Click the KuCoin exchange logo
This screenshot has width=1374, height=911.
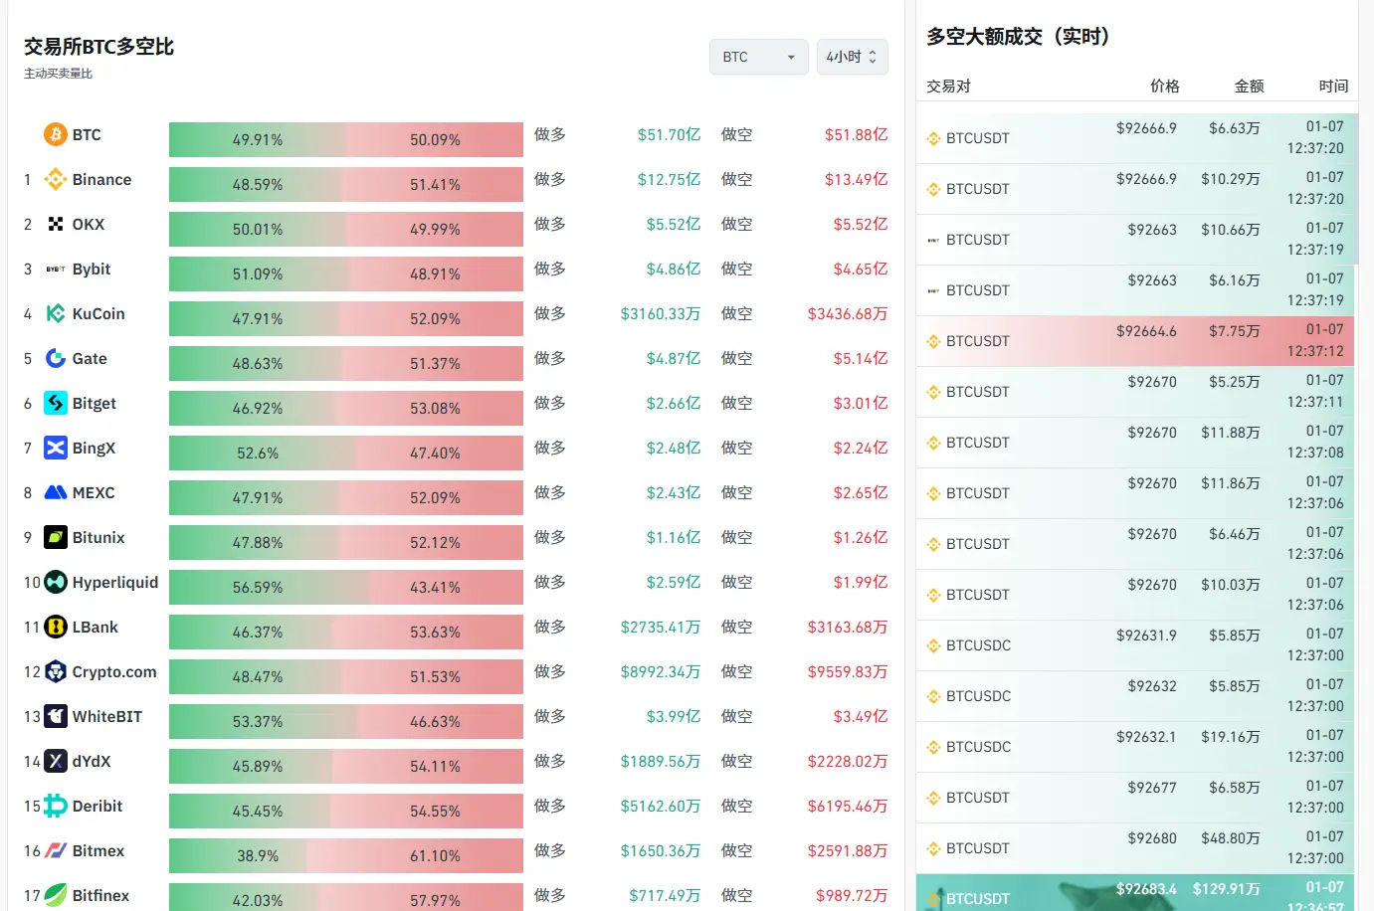tap(56, 313)
